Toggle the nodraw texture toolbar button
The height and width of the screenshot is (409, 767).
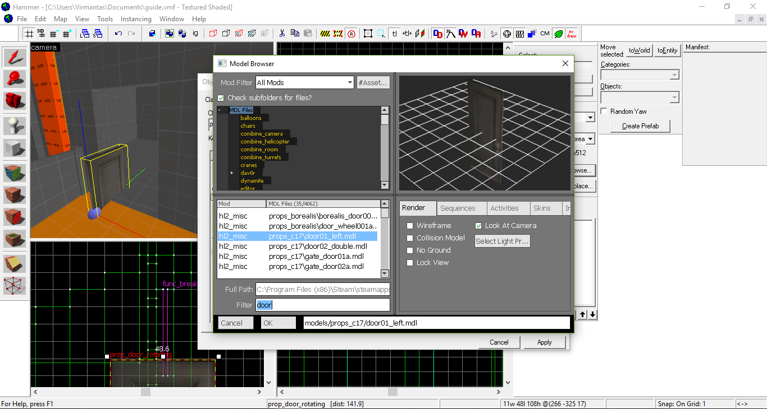(572, 34)
